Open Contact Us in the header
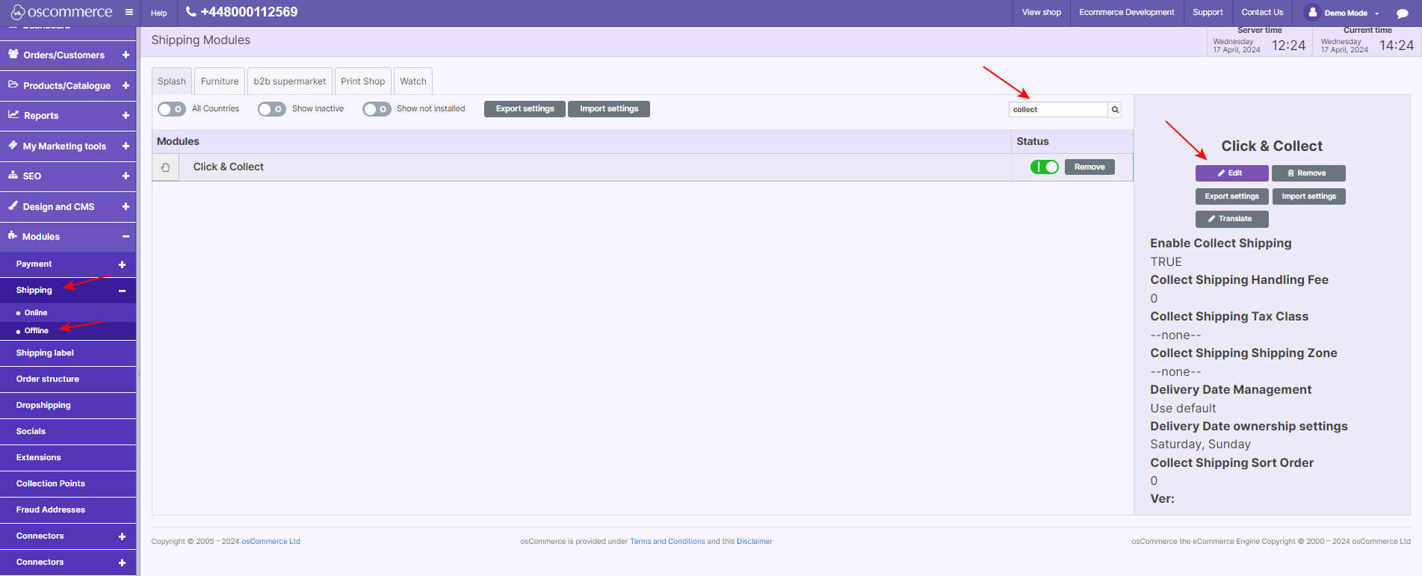Image resolution: width=1422 pixels, height=576 pixels. pyautogui.click(x=1262, y=12)
